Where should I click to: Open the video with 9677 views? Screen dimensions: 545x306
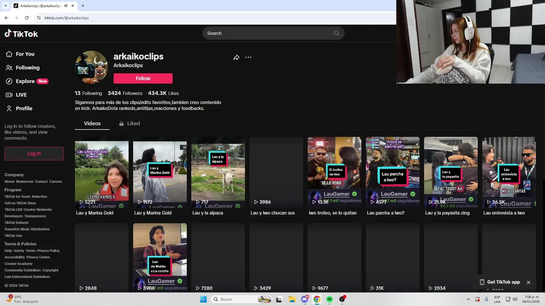point(335,258)
